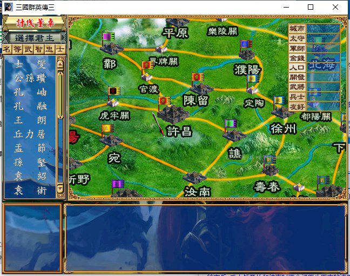Minimize the 三國群英傳三 window
This screenshot has height=276, width=350.
click(x=286, y=7)
